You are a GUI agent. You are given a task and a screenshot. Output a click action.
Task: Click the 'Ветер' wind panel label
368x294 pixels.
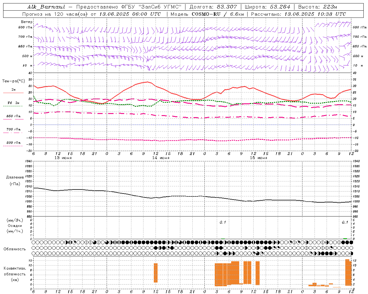[x=27, y=22]
